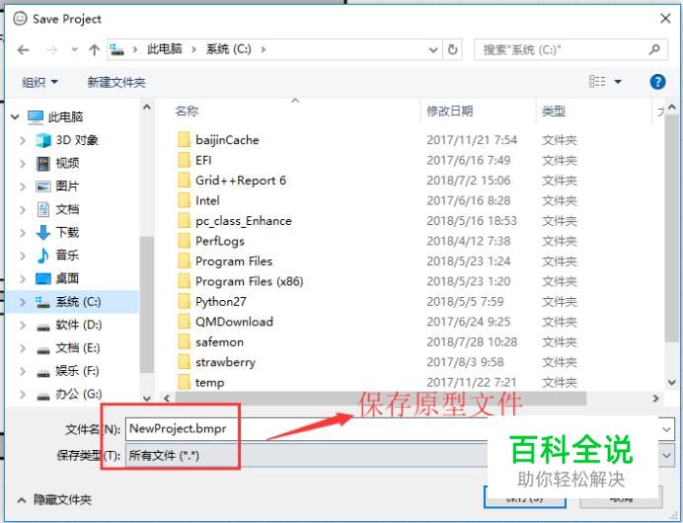The width and height of the screenshot is (683, 523).
Task: Select 视频 in the navigation tree
Action: coord(67,163)
